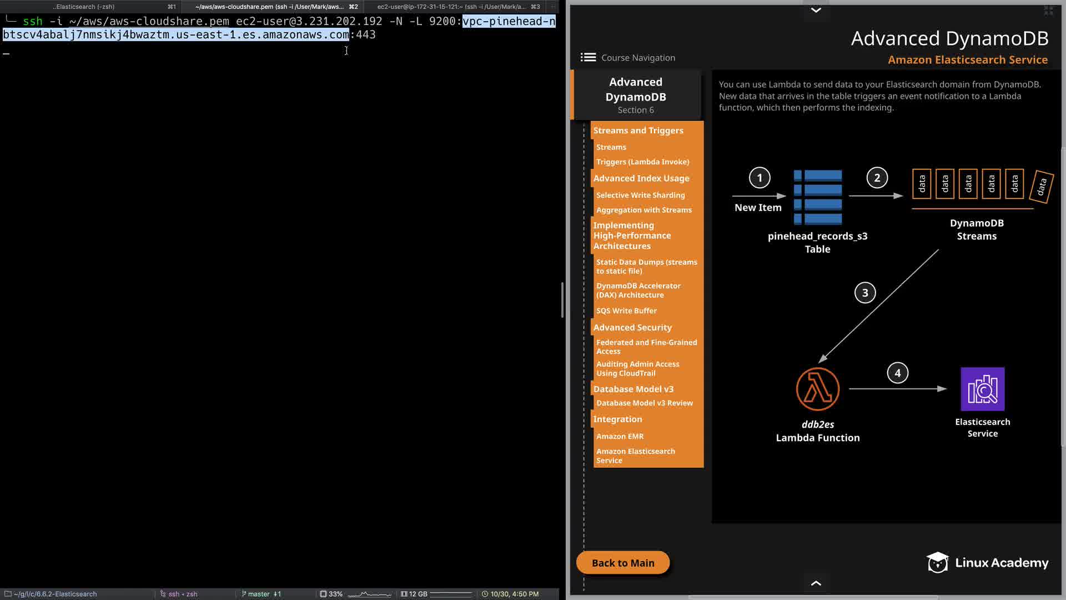The height and width of the screenshot is (600, 1066).
Task: Open the Amazon EMR lesson link
Action: 620,436
